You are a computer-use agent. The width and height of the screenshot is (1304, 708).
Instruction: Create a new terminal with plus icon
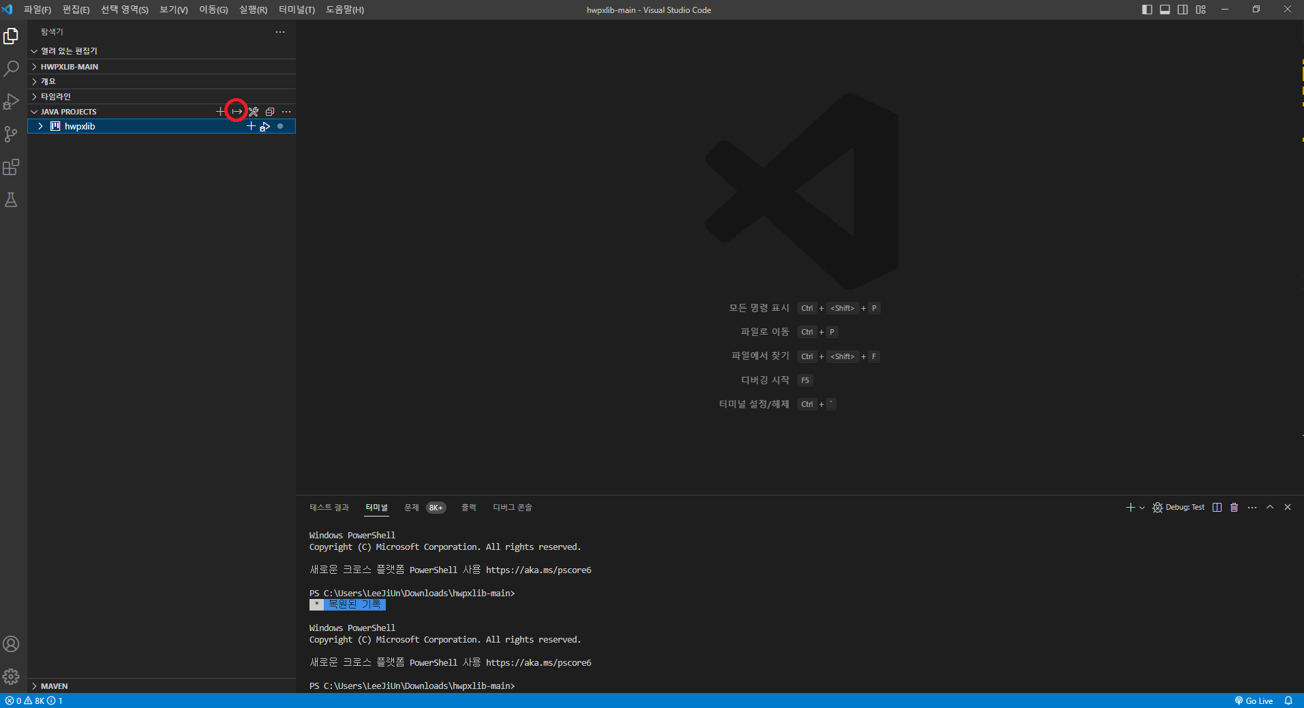click(1130, 507)
